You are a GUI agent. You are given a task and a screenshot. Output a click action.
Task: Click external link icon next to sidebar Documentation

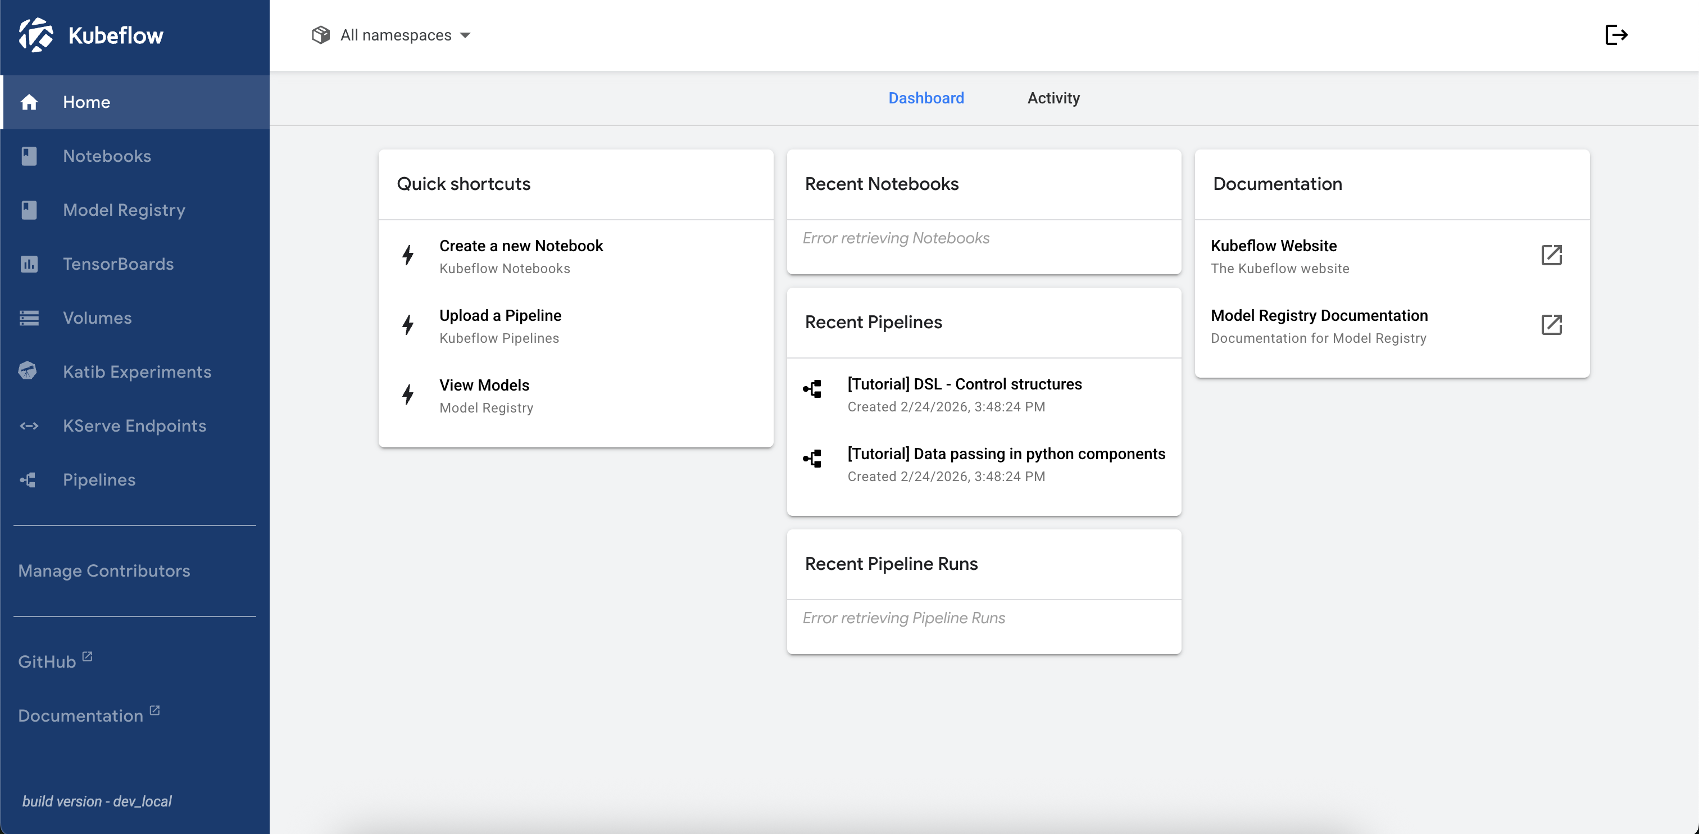pos(155,710)
